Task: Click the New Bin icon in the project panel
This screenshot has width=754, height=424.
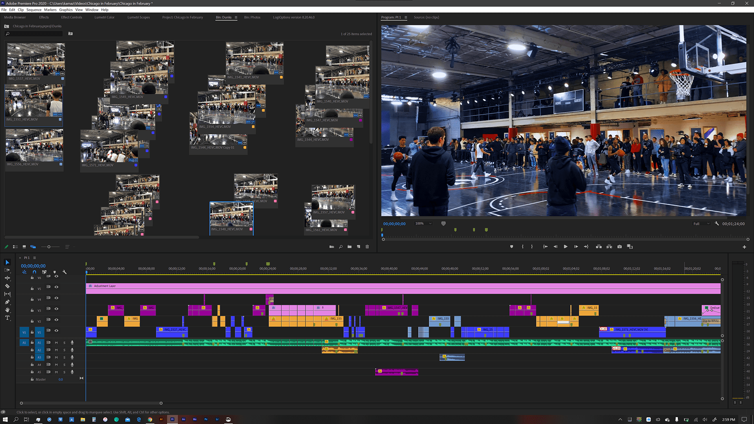Action: pos(350,247)
